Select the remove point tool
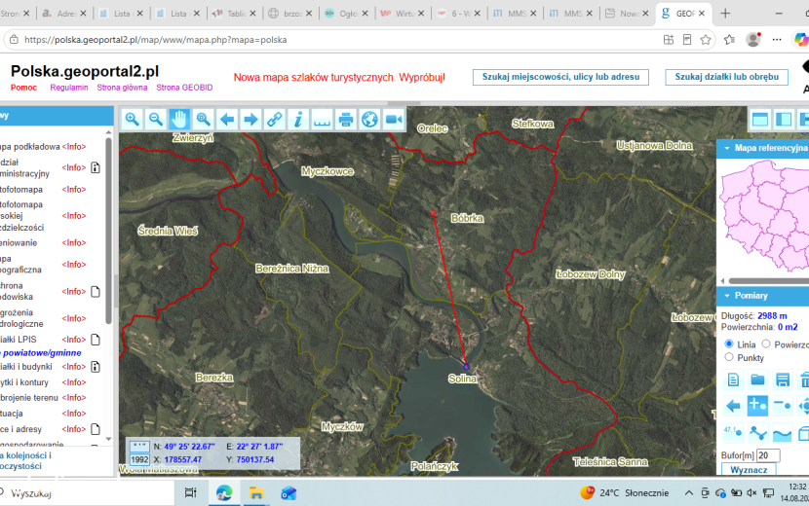The image size is (809, 506). point(782,406)
